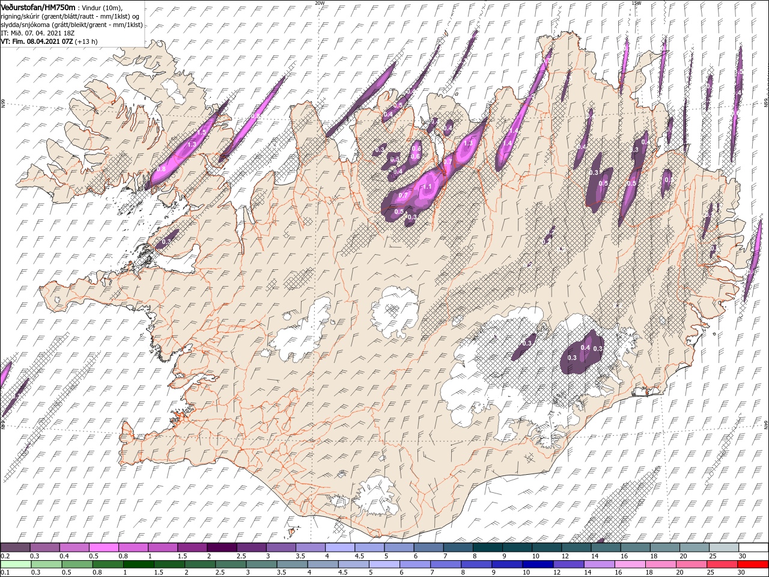Click the 3.5 label on the snow scale
Screen dimensions: 769x577
(300, 556)
